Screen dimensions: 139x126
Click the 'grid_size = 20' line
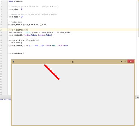coord(16,17)
